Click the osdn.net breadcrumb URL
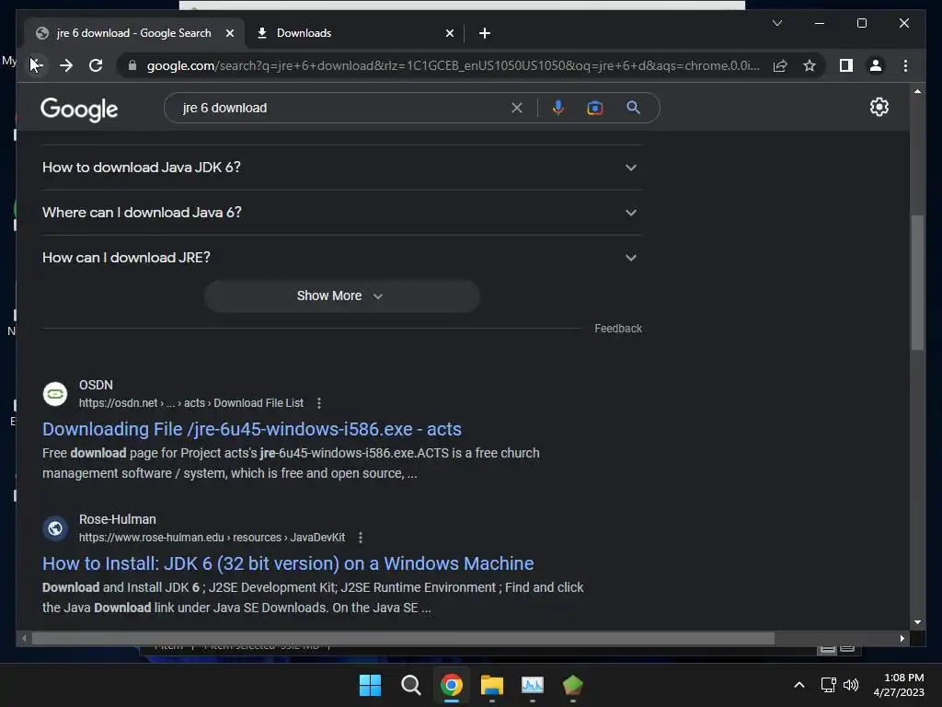This screenshot has width=942, height=707. point(191,403)
